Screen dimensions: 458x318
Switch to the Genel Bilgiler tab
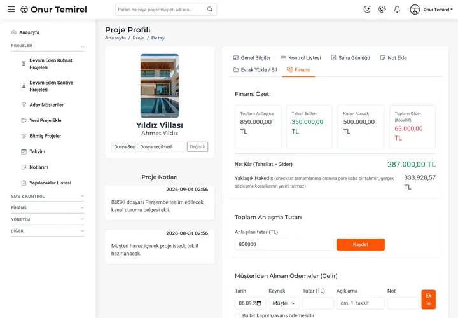(x=252, y=57)
